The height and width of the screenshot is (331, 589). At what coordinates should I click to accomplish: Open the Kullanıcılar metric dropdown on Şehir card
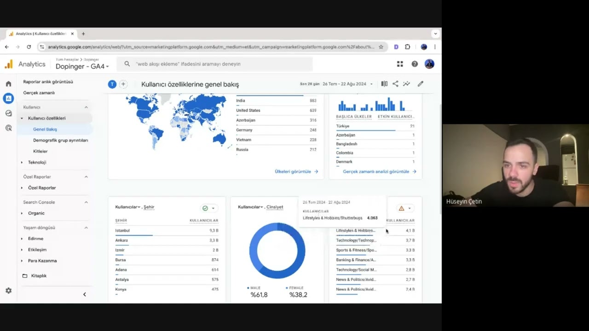[128, 207]
